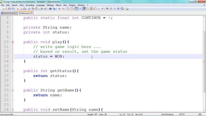Screen dimensions: 206x116
Task: Click the Function List toolbar icon
Action: pos(95,9)
